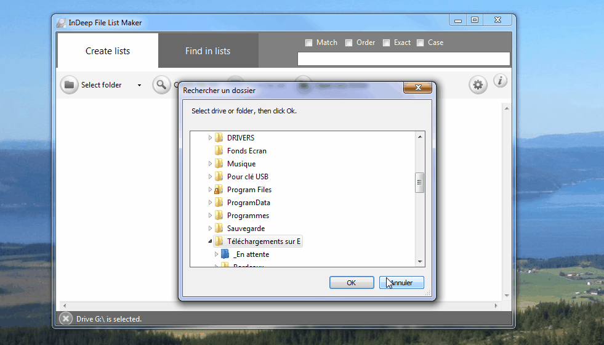Confirm folder selection with OK
The width and height of the screenshot is (604, 345).
pyautogui.click(x=352, y=283)
